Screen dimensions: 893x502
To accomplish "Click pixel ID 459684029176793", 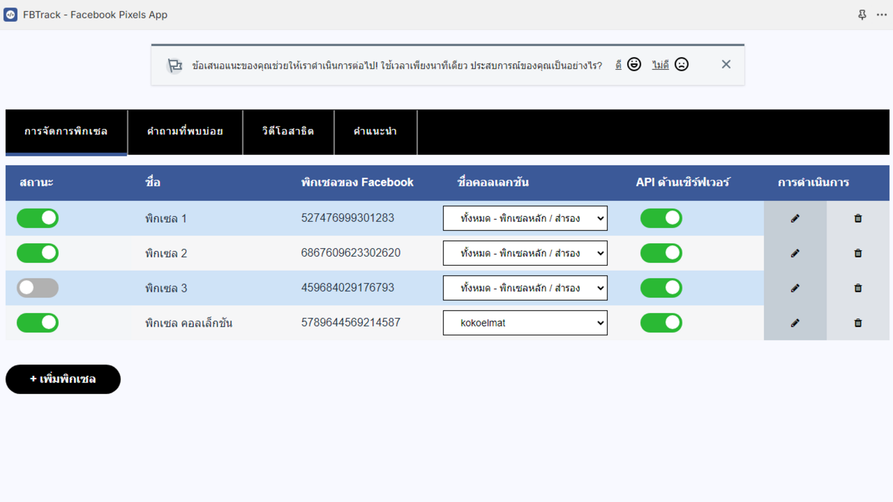I will coord(348,288).
